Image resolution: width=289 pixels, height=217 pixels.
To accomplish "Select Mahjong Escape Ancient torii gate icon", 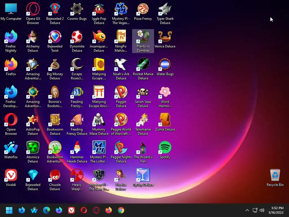I will 99,96.
